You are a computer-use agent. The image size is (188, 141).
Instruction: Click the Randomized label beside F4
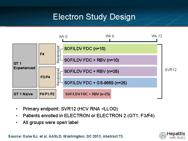tap(58, 54)
